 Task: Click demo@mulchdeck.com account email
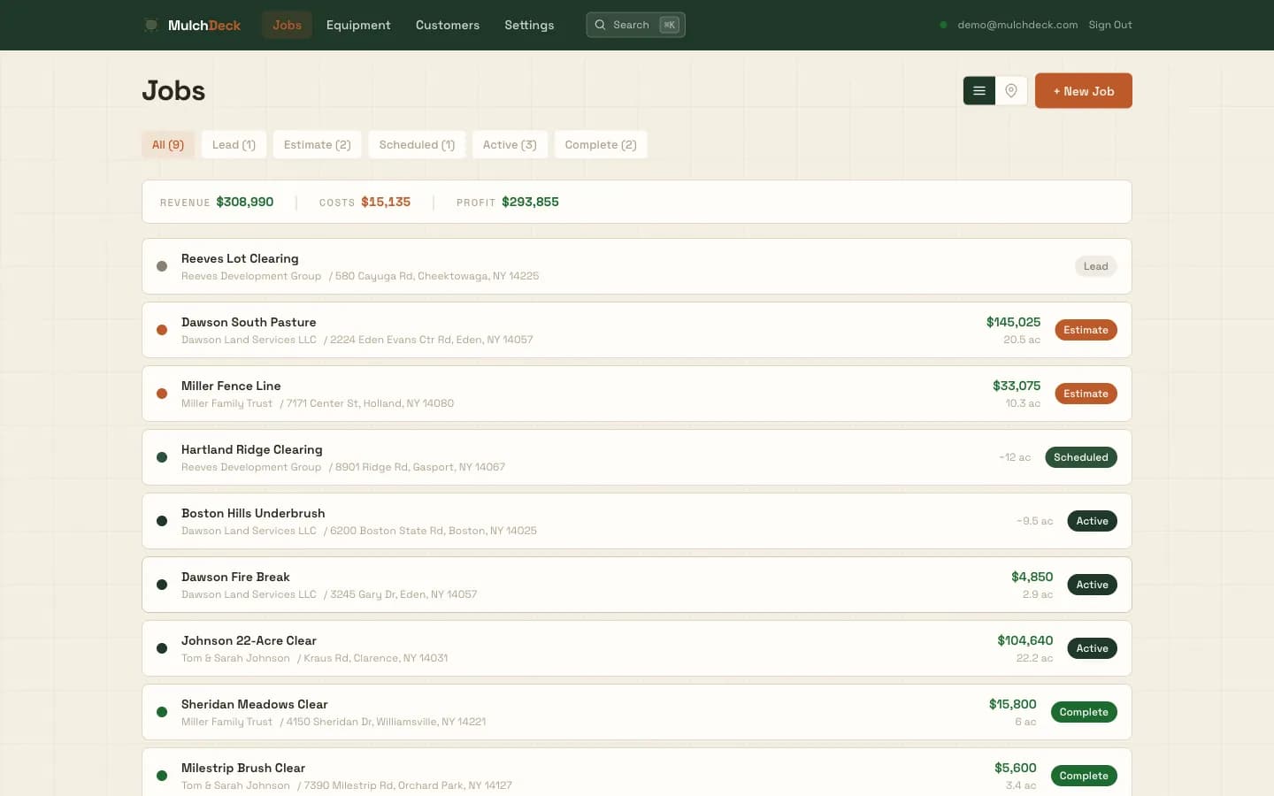[1017, 25]
